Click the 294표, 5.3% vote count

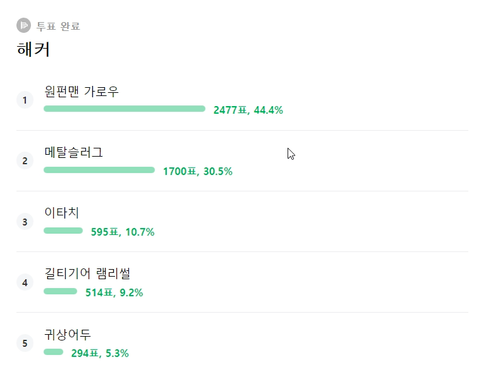coord(99,353)
